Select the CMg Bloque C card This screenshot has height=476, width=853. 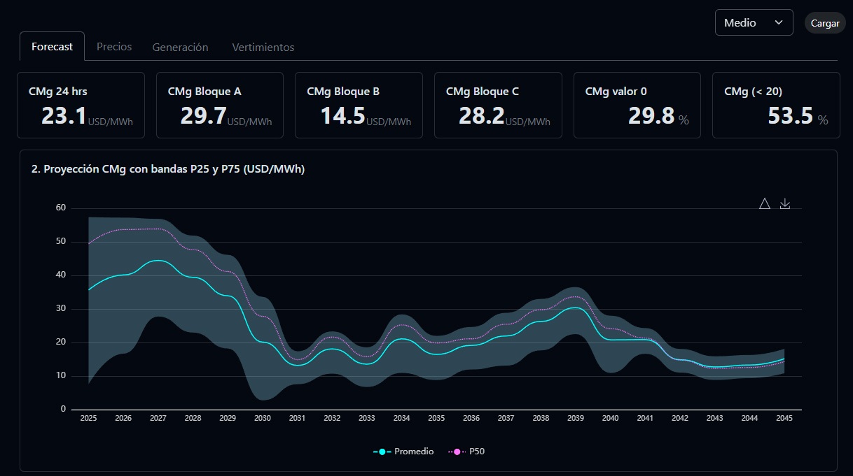pos(497,105)
